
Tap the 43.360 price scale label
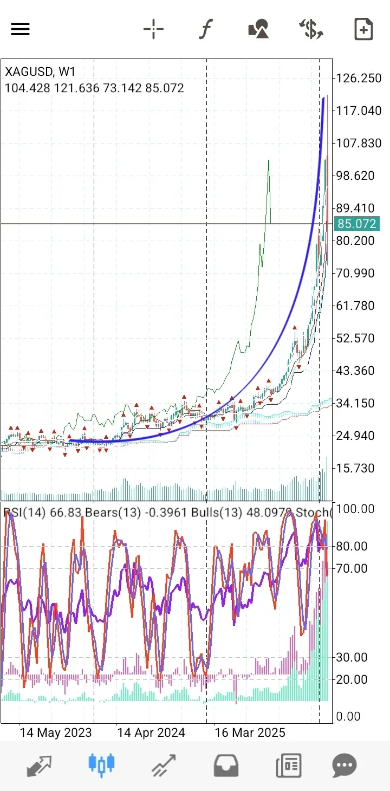pyautogui.click(x=355, y=371)
